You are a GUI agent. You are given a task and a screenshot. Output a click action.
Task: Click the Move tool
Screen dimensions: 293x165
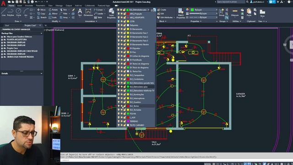(x=41, y=10)
